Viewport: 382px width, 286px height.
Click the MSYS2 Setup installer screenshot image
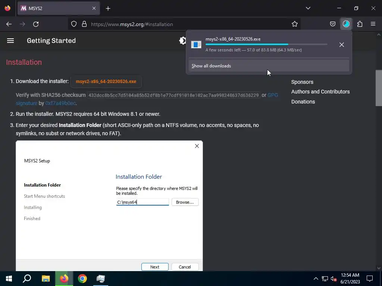[109, 206]
